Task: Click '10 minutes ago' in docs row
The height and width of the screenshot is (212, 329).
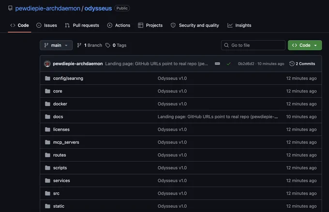Action: (301, 117)
